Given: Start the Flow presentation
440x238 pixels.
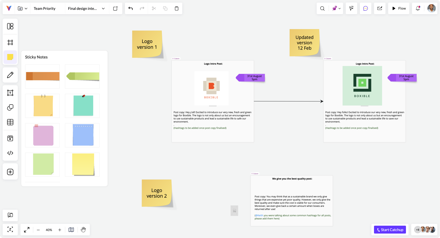Looking at the screenshot, I should (399, 8).
